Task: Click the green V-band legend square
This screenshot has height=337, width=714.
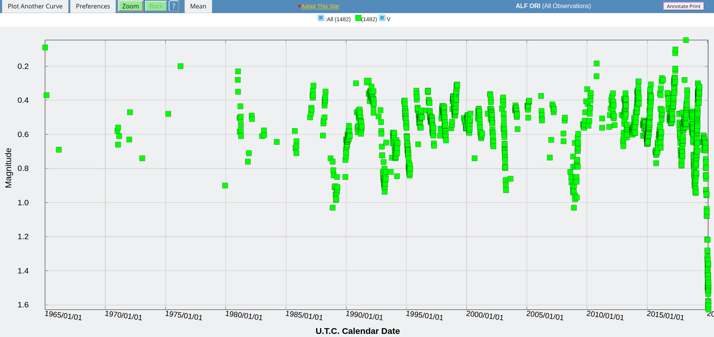Action: 358,18
